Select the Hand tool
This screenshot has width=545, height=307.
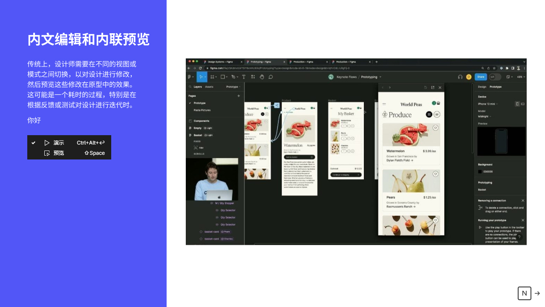(x=262, y=77)
